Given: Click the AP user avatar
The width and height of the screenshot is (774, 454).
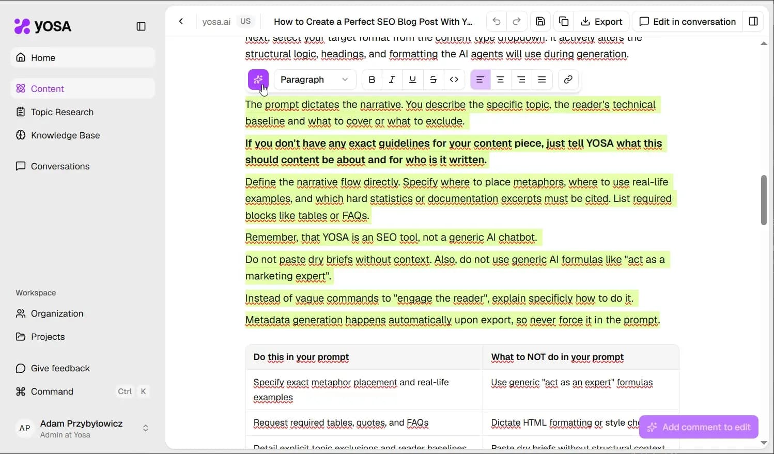Looking at the screenshot, I should point(25,428).
